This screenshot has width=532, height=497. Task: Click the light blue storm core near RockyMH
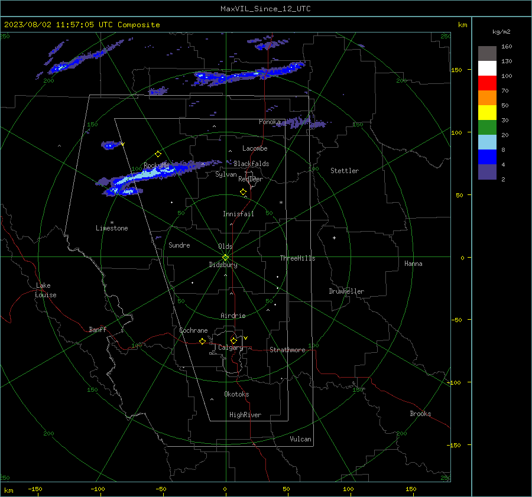(x=147, y=175)
